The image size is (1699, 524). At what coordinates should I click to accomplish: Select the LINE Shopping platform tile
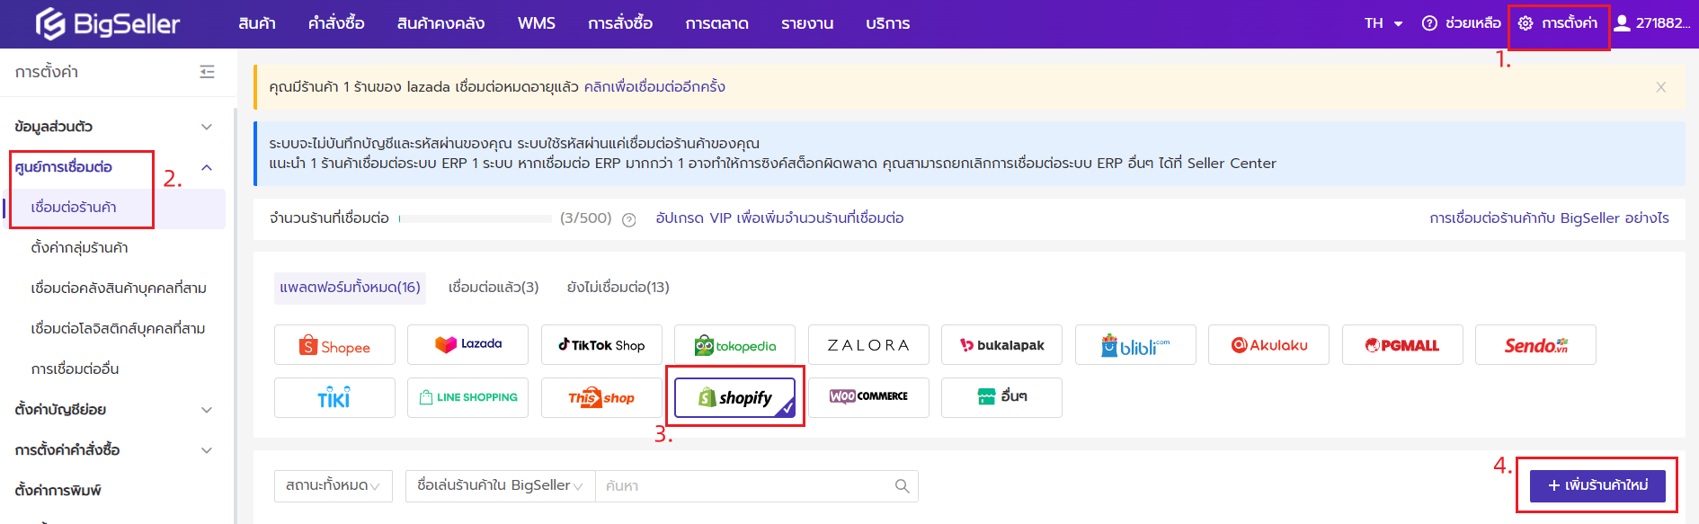point(467,397)
